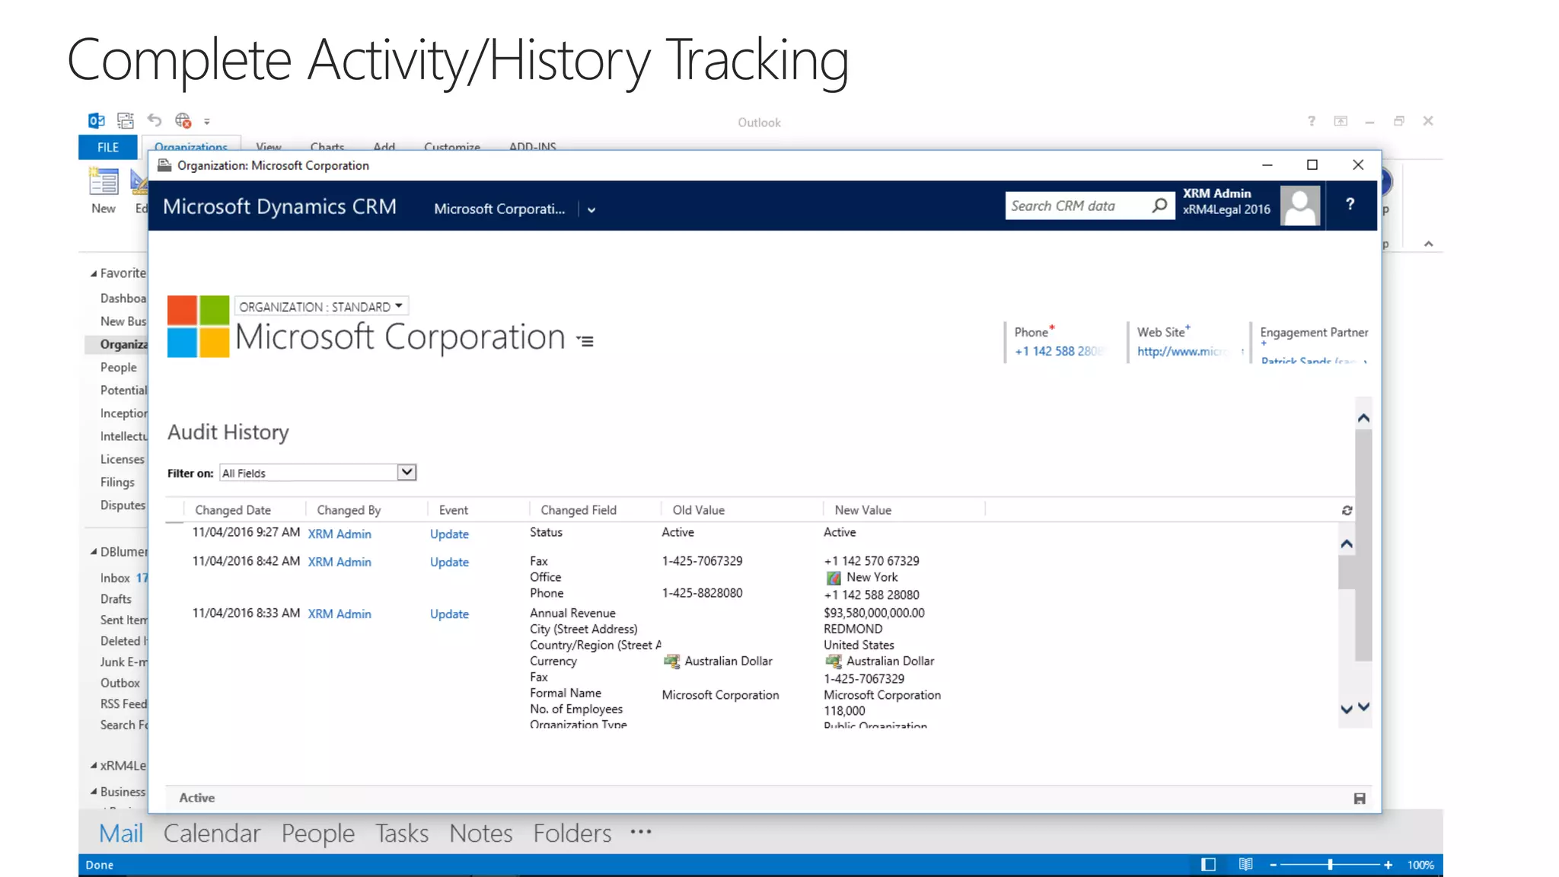Click the save icon in footer

(x=1360, y=798)
